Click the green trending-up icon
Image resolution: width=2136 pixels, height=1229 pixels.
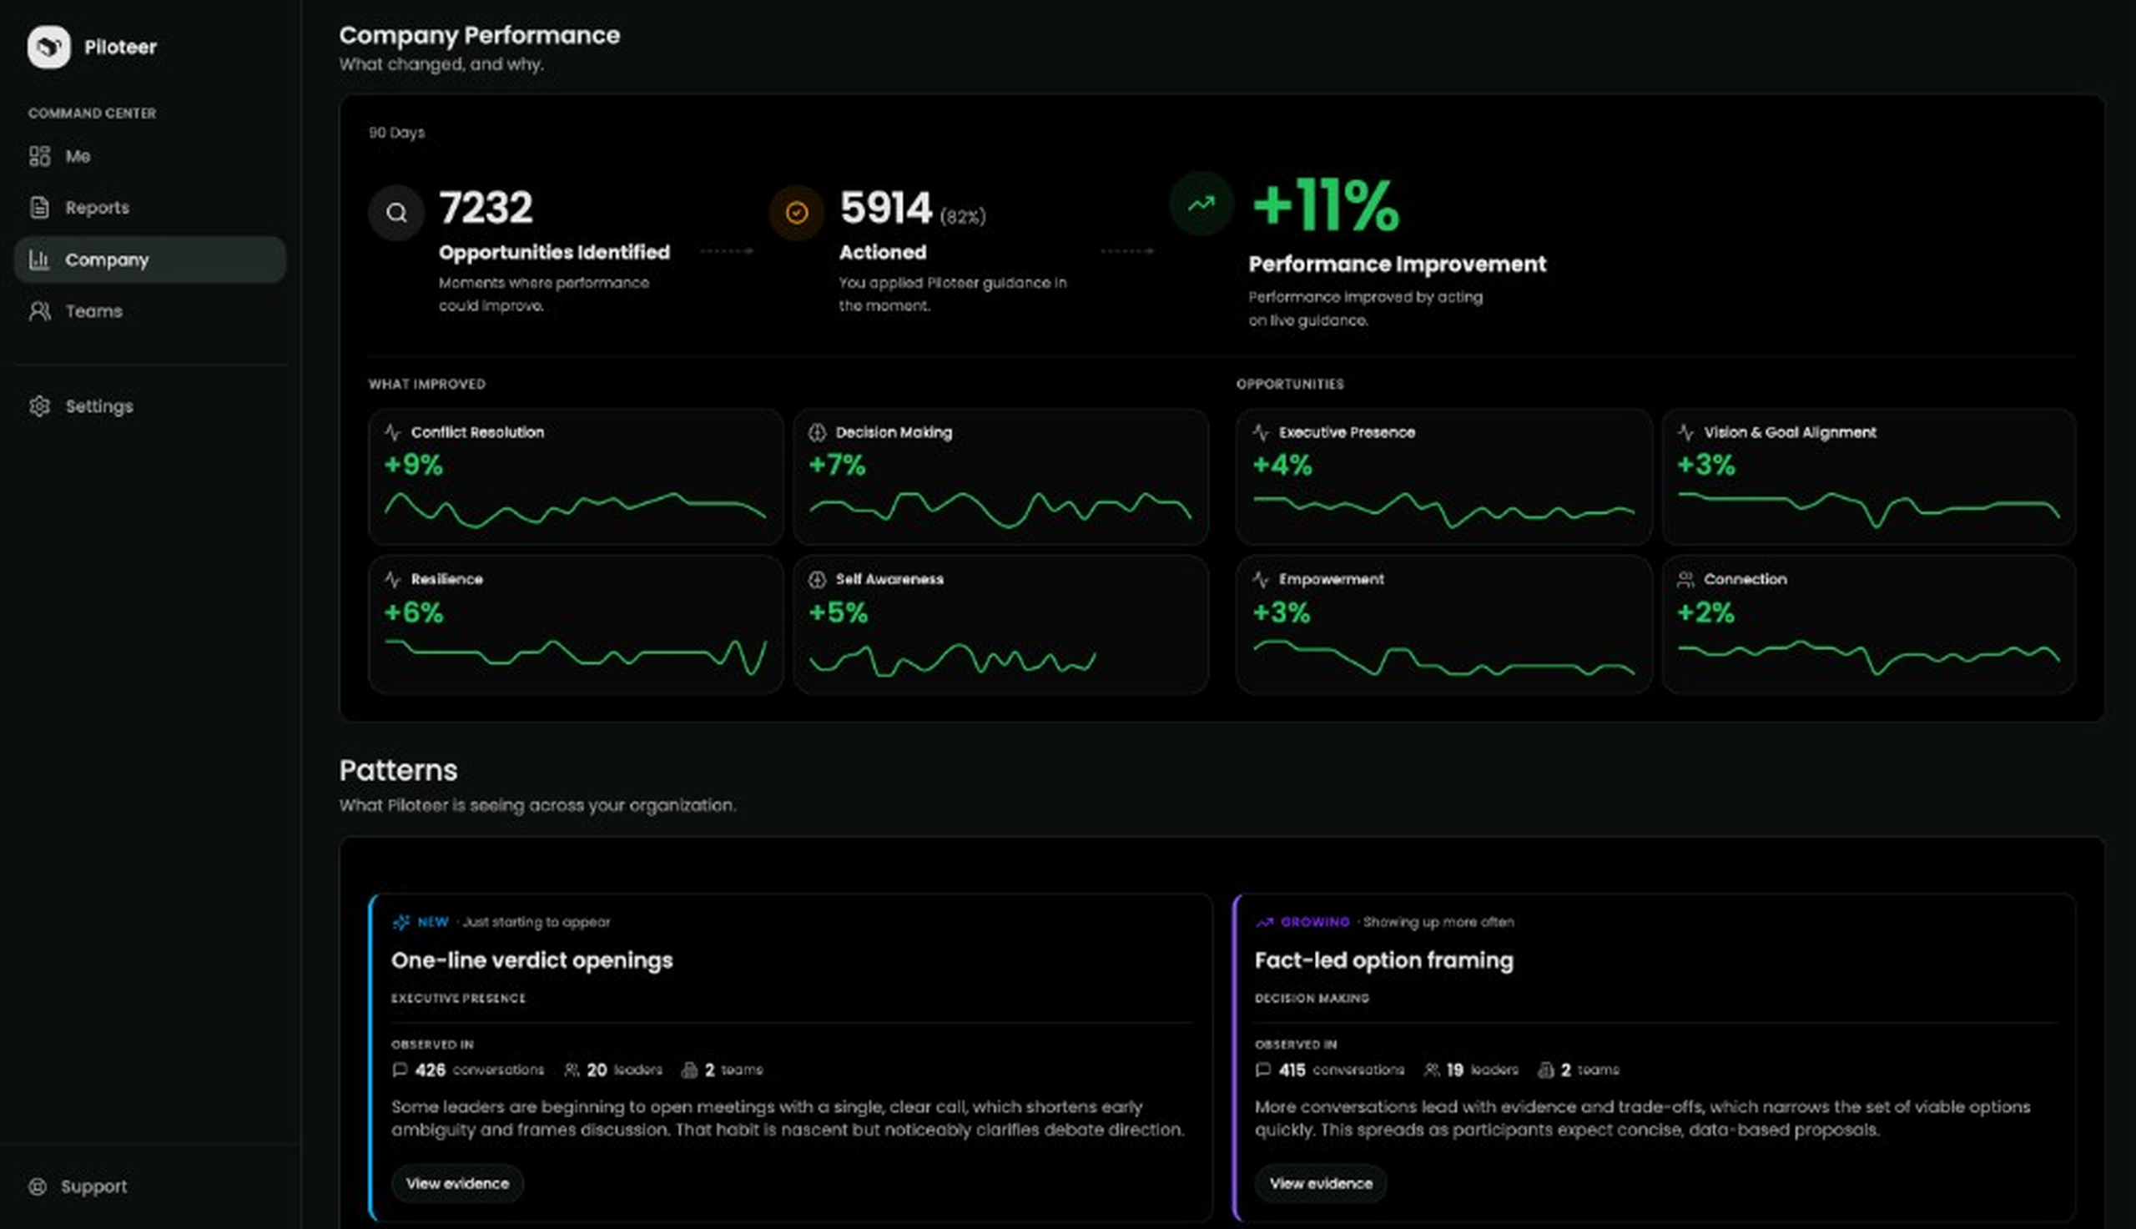coord(1201,204)
